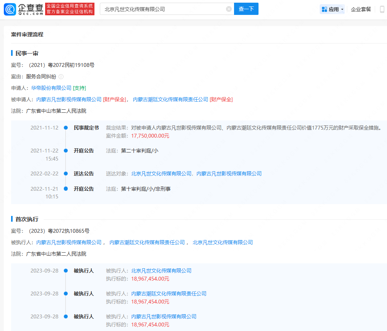Viewport: 387px width, 331px height.
Task: Expand the 应用 dropdown arrow
Action: 342,10
